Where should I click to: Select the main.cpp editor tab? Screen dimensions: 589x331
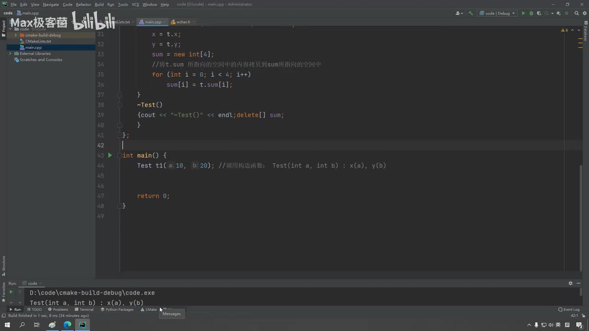pyautogui.click(x=153, y=22)
